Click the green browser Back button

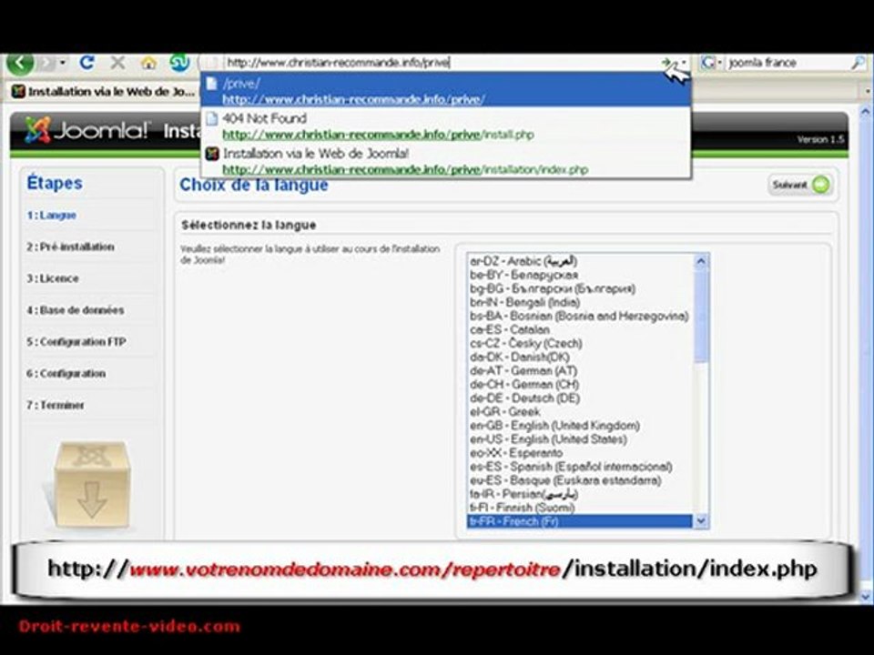pos(20,63)
